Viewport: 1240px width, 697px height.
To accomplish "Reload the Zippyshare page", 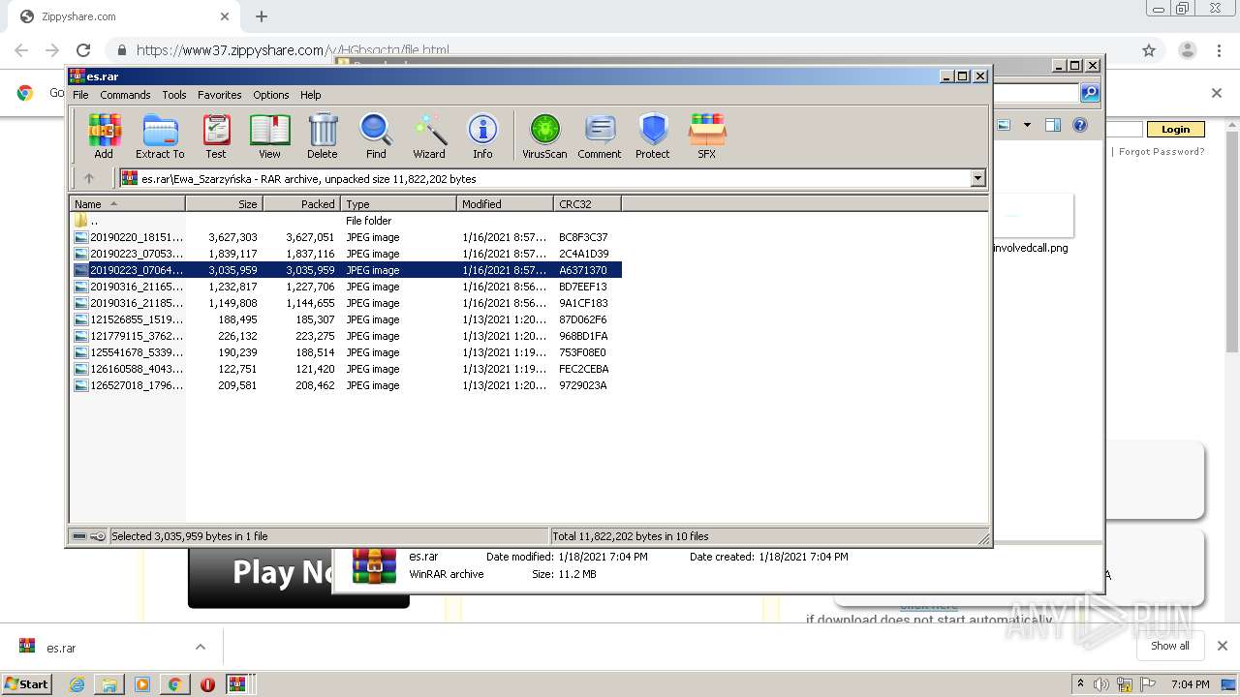I will tap(83, 50).
